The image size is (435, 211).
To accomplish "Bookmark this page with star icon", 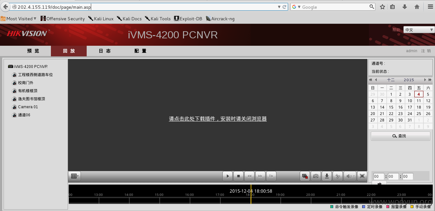I will (x=382, y=7).
